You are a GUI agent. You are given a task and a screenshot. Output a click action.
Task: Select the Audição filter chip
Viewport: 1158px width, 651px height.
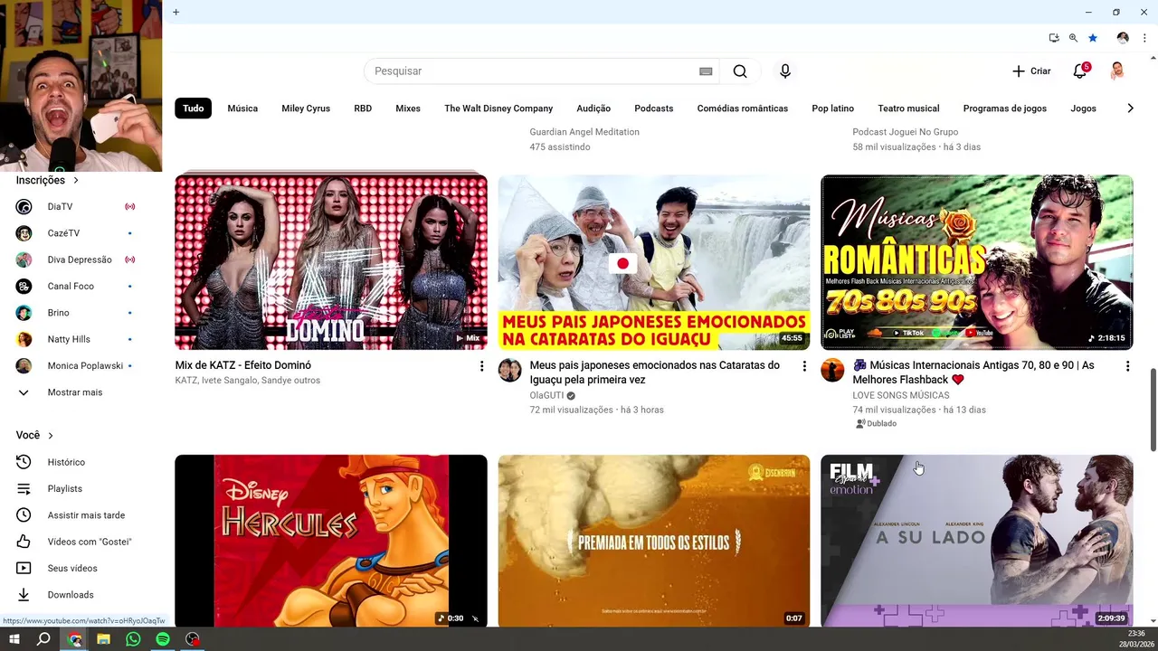tap(593, 108)
